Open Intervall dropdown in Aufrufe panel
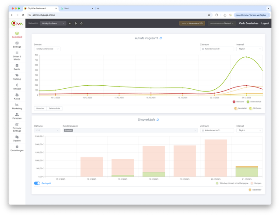The height and width of the screenshot is (216, 280). [249, 49]
